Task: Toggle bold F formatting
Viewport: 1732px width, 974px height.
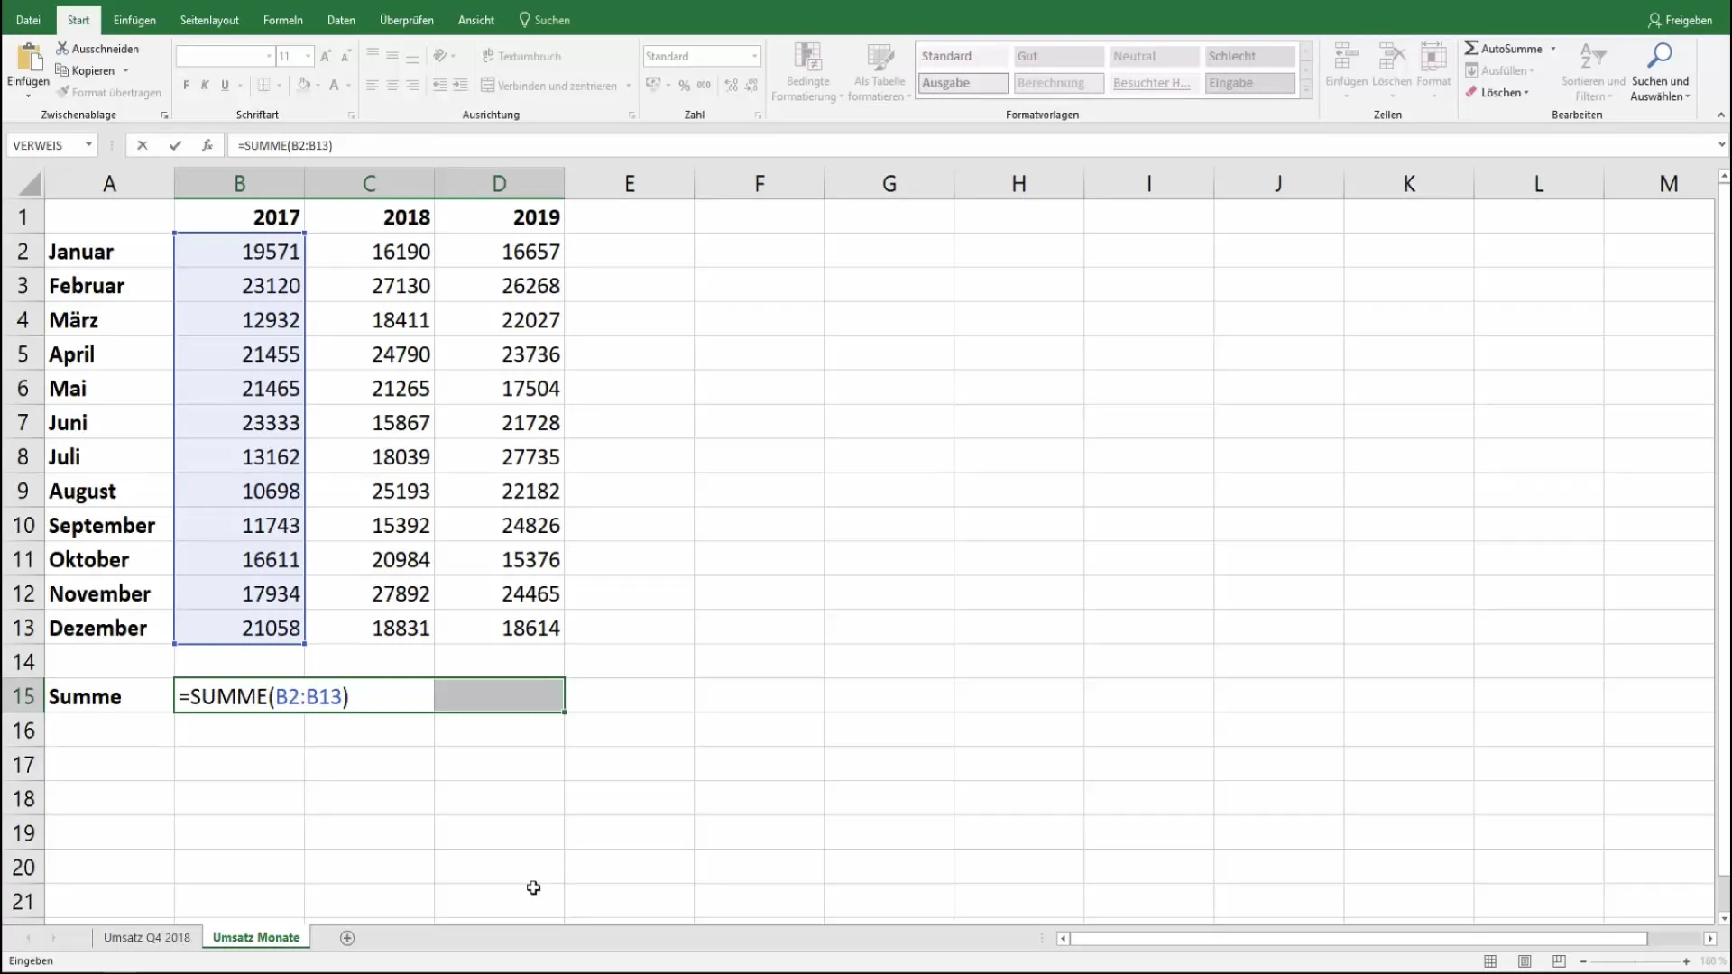Action: click(x=186, y=86)
